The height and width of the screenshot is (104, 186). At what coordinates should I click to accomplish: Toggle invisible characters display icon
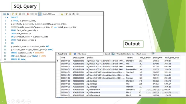[74, 14]
